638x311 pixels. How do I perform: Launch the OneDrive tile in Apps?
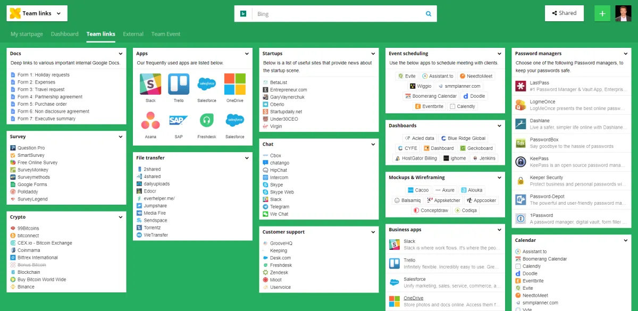click(234, 84)
